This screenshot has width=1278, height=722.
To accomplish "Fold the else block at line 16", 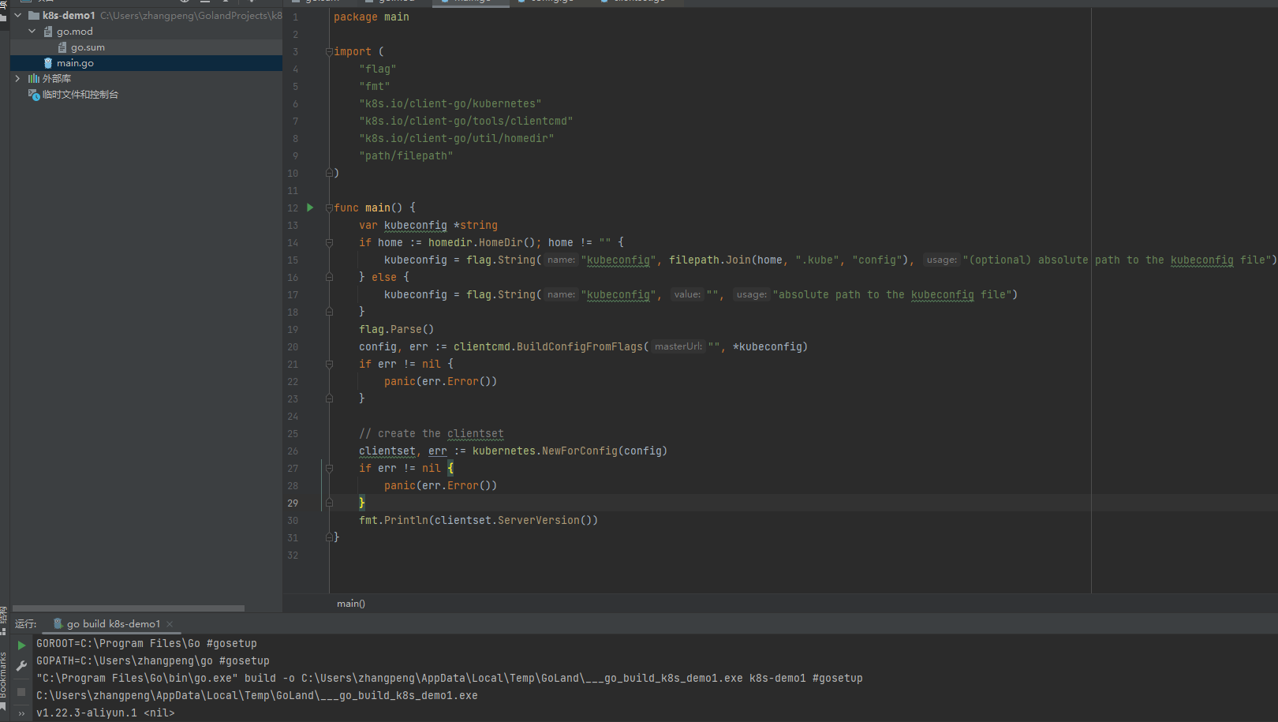I will [x=329, y=277].
